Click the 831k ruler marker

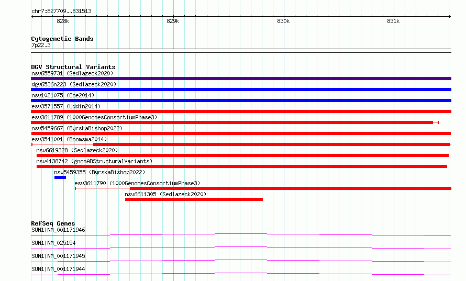394,21
